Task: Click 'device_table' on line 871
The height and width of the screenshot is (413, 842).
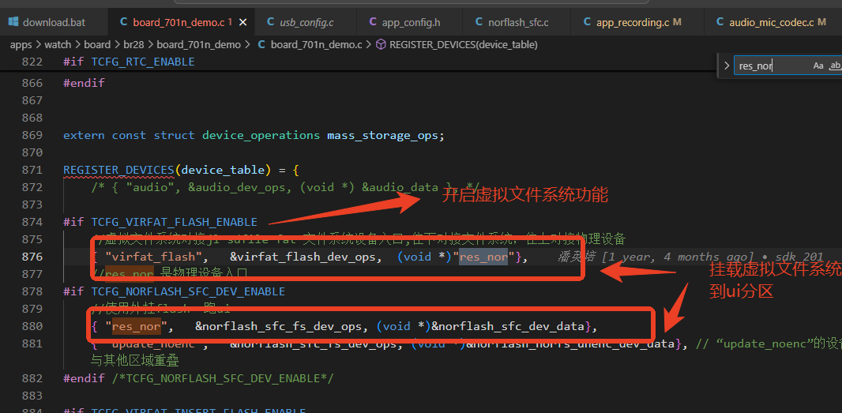Action: click(224, 170)
